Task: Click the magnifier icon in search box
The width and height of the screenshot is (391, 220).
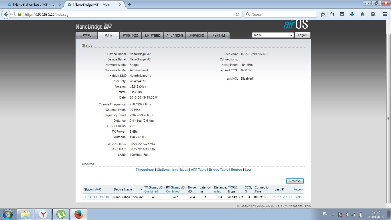Action: pyautogui.click(x=248, y=14)
